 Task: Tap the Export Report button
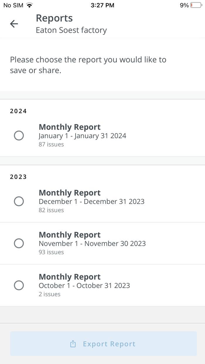point(103,344)
